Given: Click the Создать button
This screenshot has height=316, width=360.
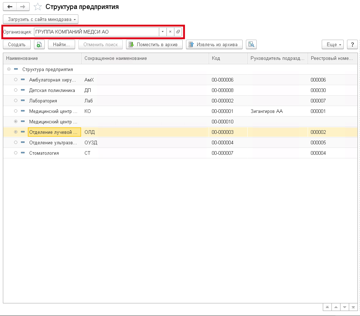Looking at the screenshot, I should click(17, 44).
